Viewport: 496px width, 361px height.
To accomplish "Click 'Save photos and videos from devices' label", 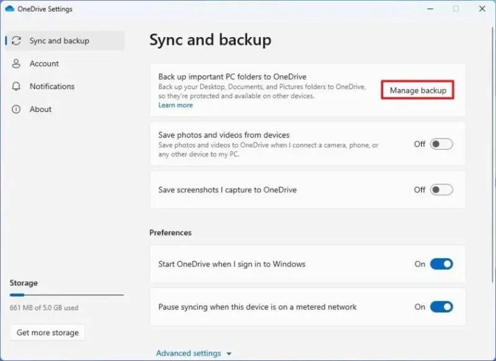I will click(x=224, y=135).
